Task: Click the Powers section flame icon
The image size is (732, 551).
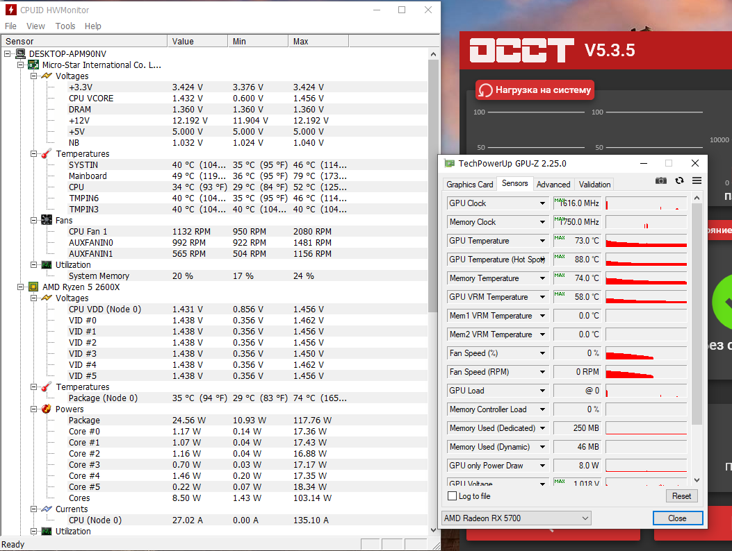Action: click(x=47, y=409)
